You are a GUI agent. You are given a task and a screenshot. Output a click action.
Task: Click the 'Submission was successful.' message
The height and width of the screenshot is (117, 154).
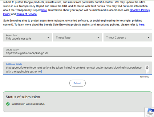28,104
